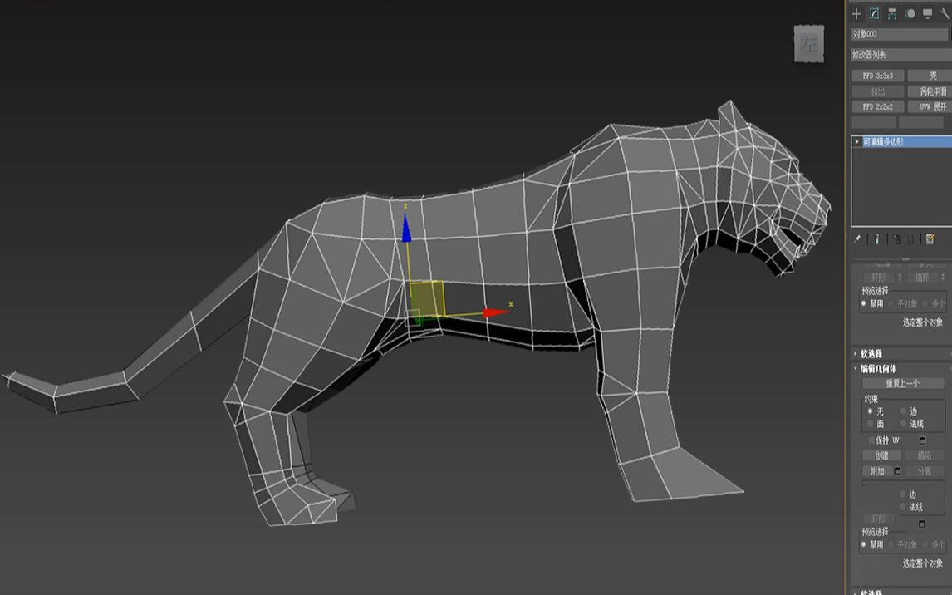Select the 面 constraint radio button
The image size is (952, 595).
(870, 424)
